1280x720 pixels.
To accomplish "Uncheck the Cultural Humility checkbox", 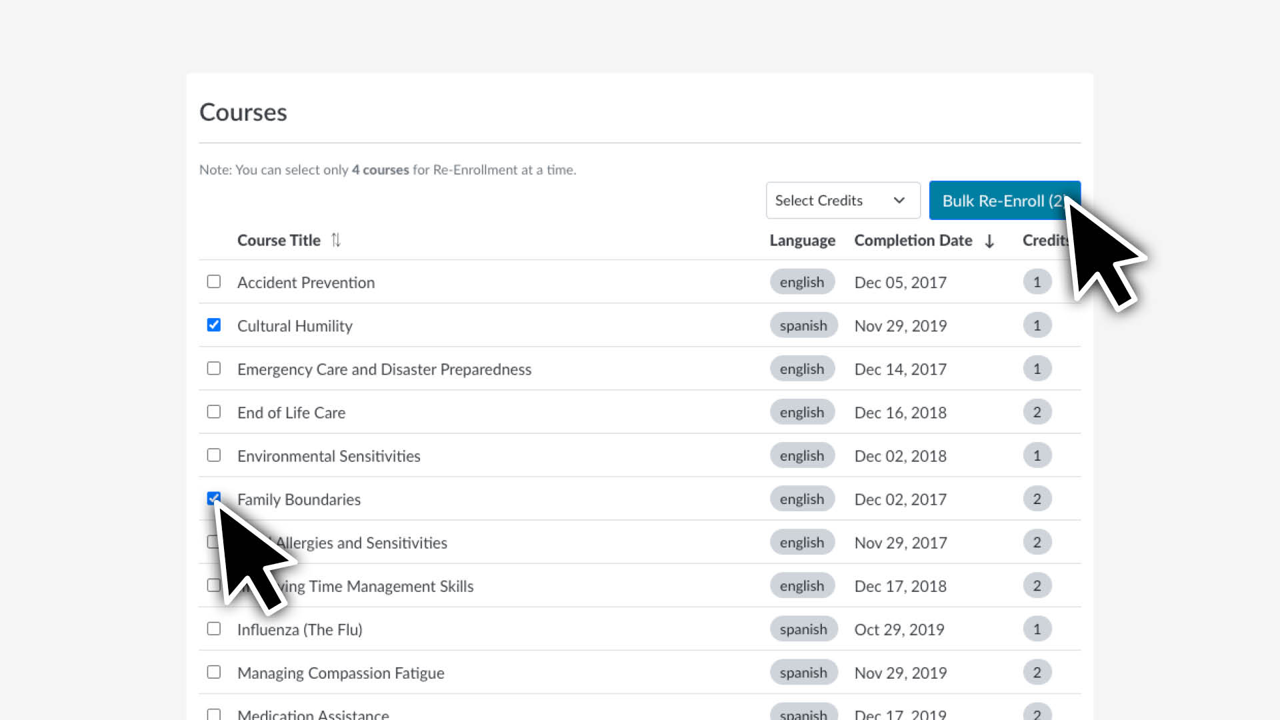I will (213, 325).
